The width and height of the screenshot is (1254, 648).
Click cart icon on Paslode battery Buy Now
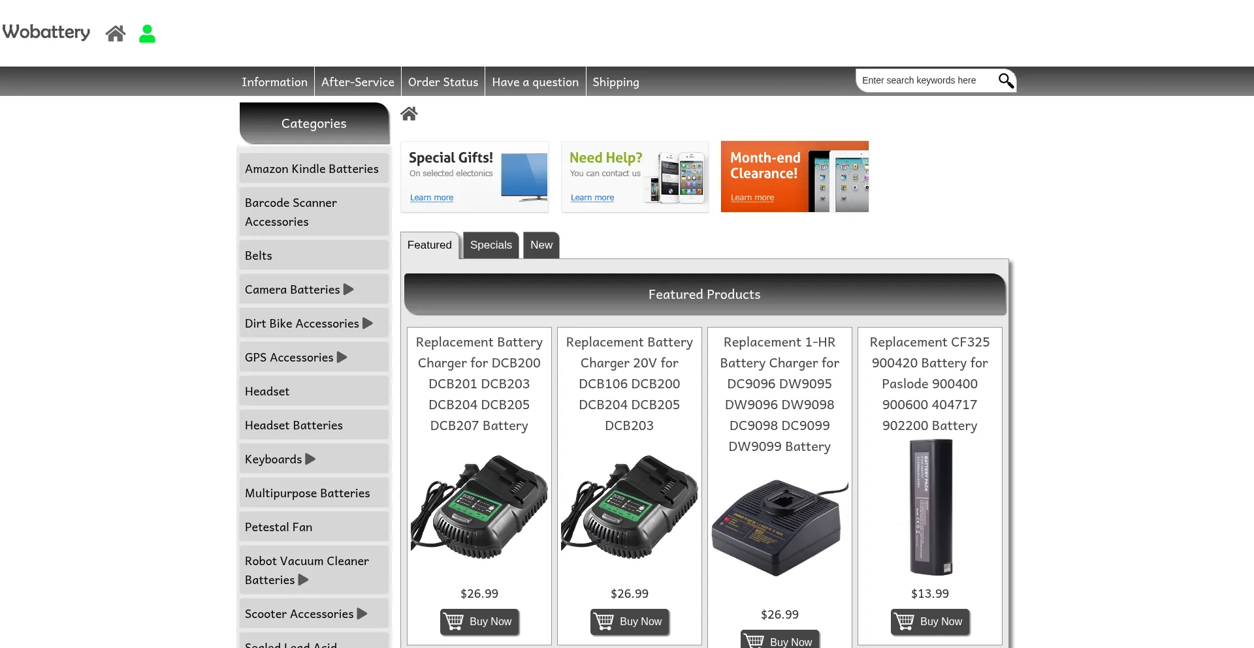point(904,621)
